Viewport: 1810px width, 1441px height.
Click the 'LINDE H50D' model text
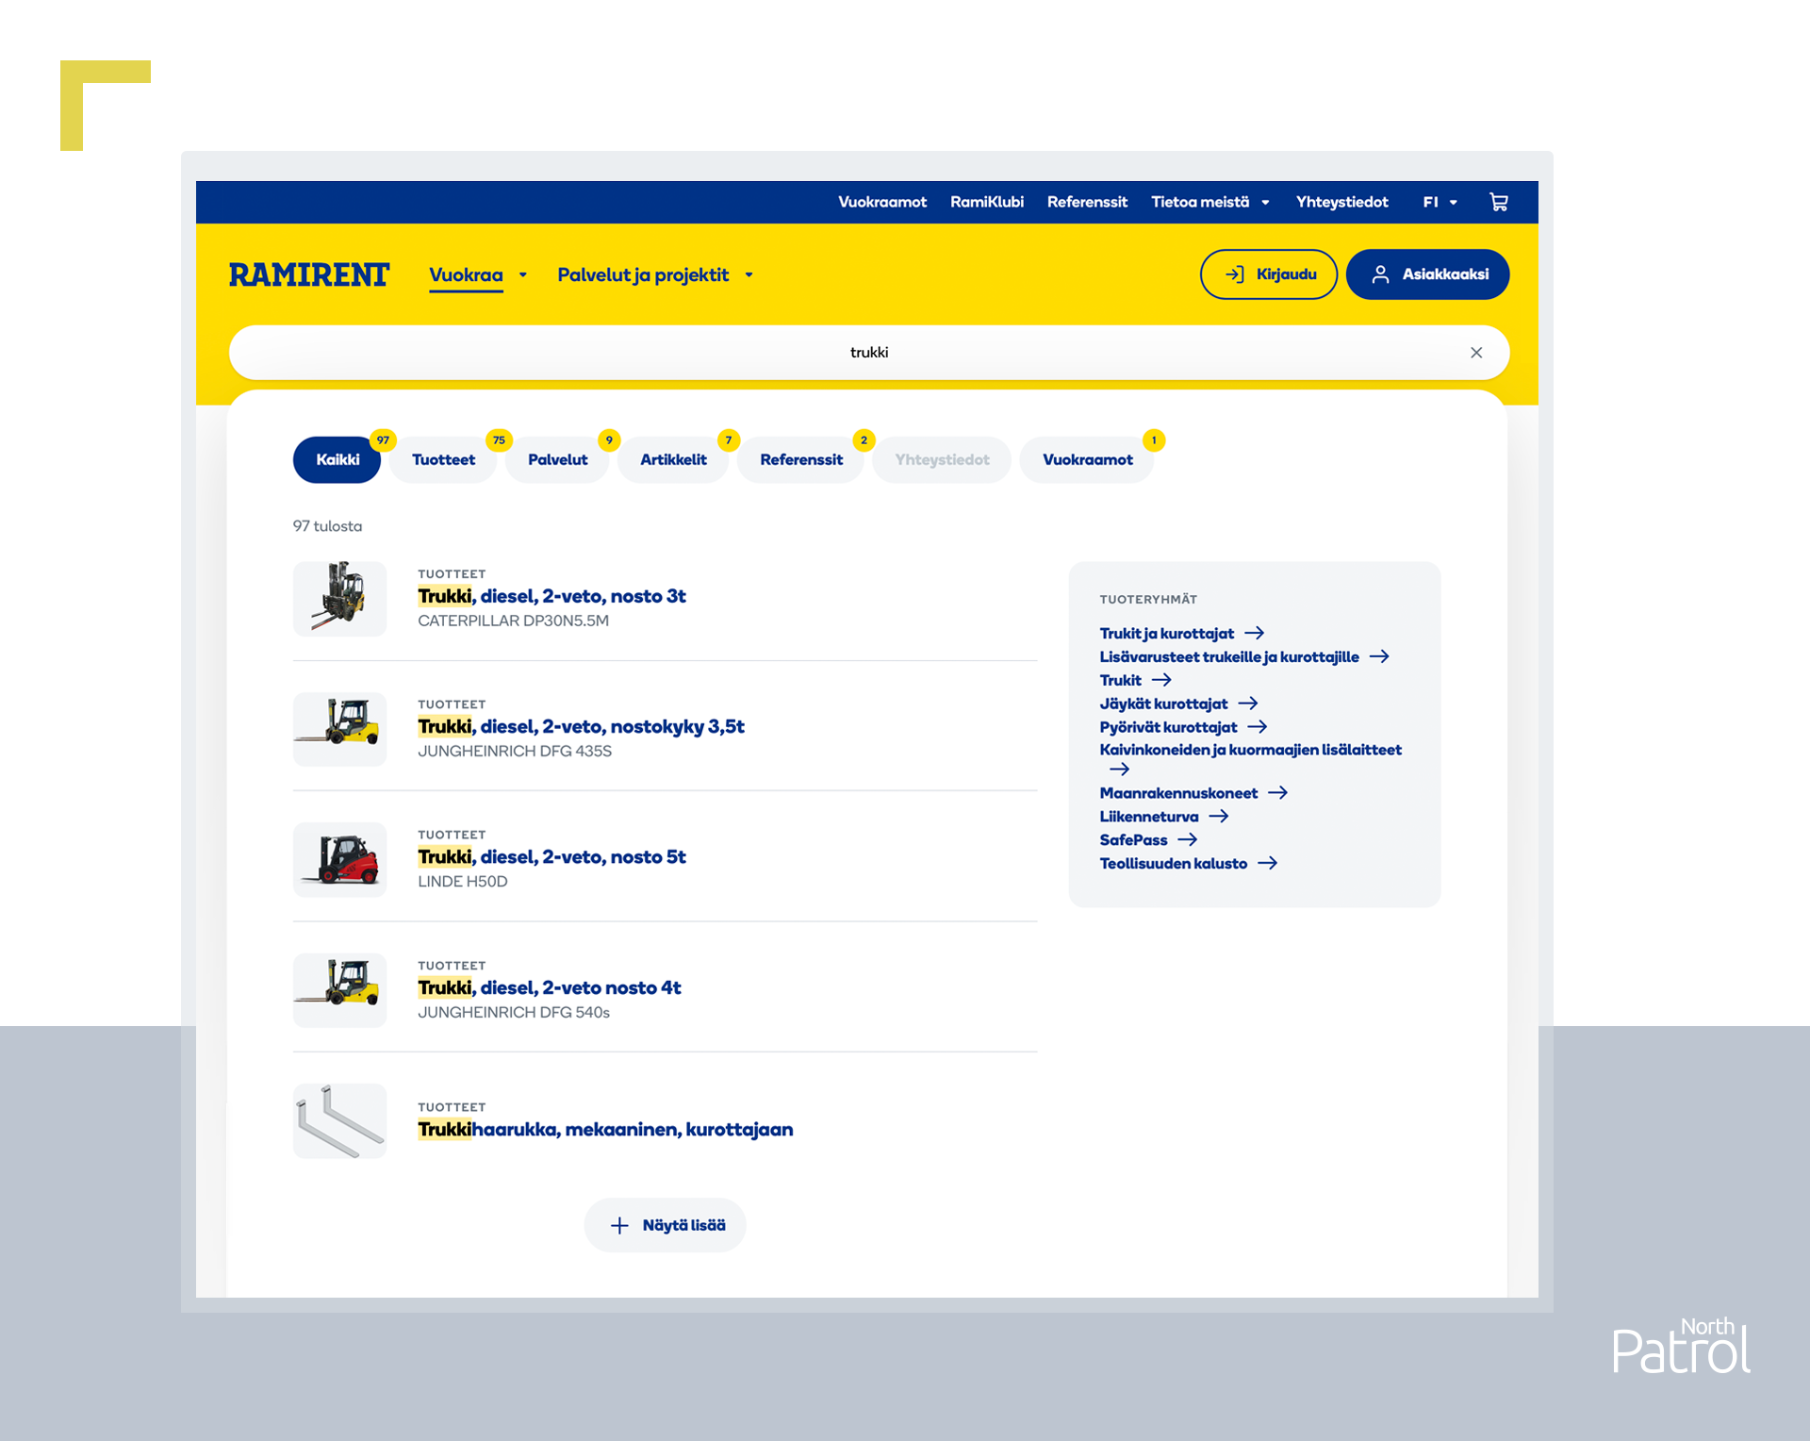pyautogui.click(x=462, y=881)
